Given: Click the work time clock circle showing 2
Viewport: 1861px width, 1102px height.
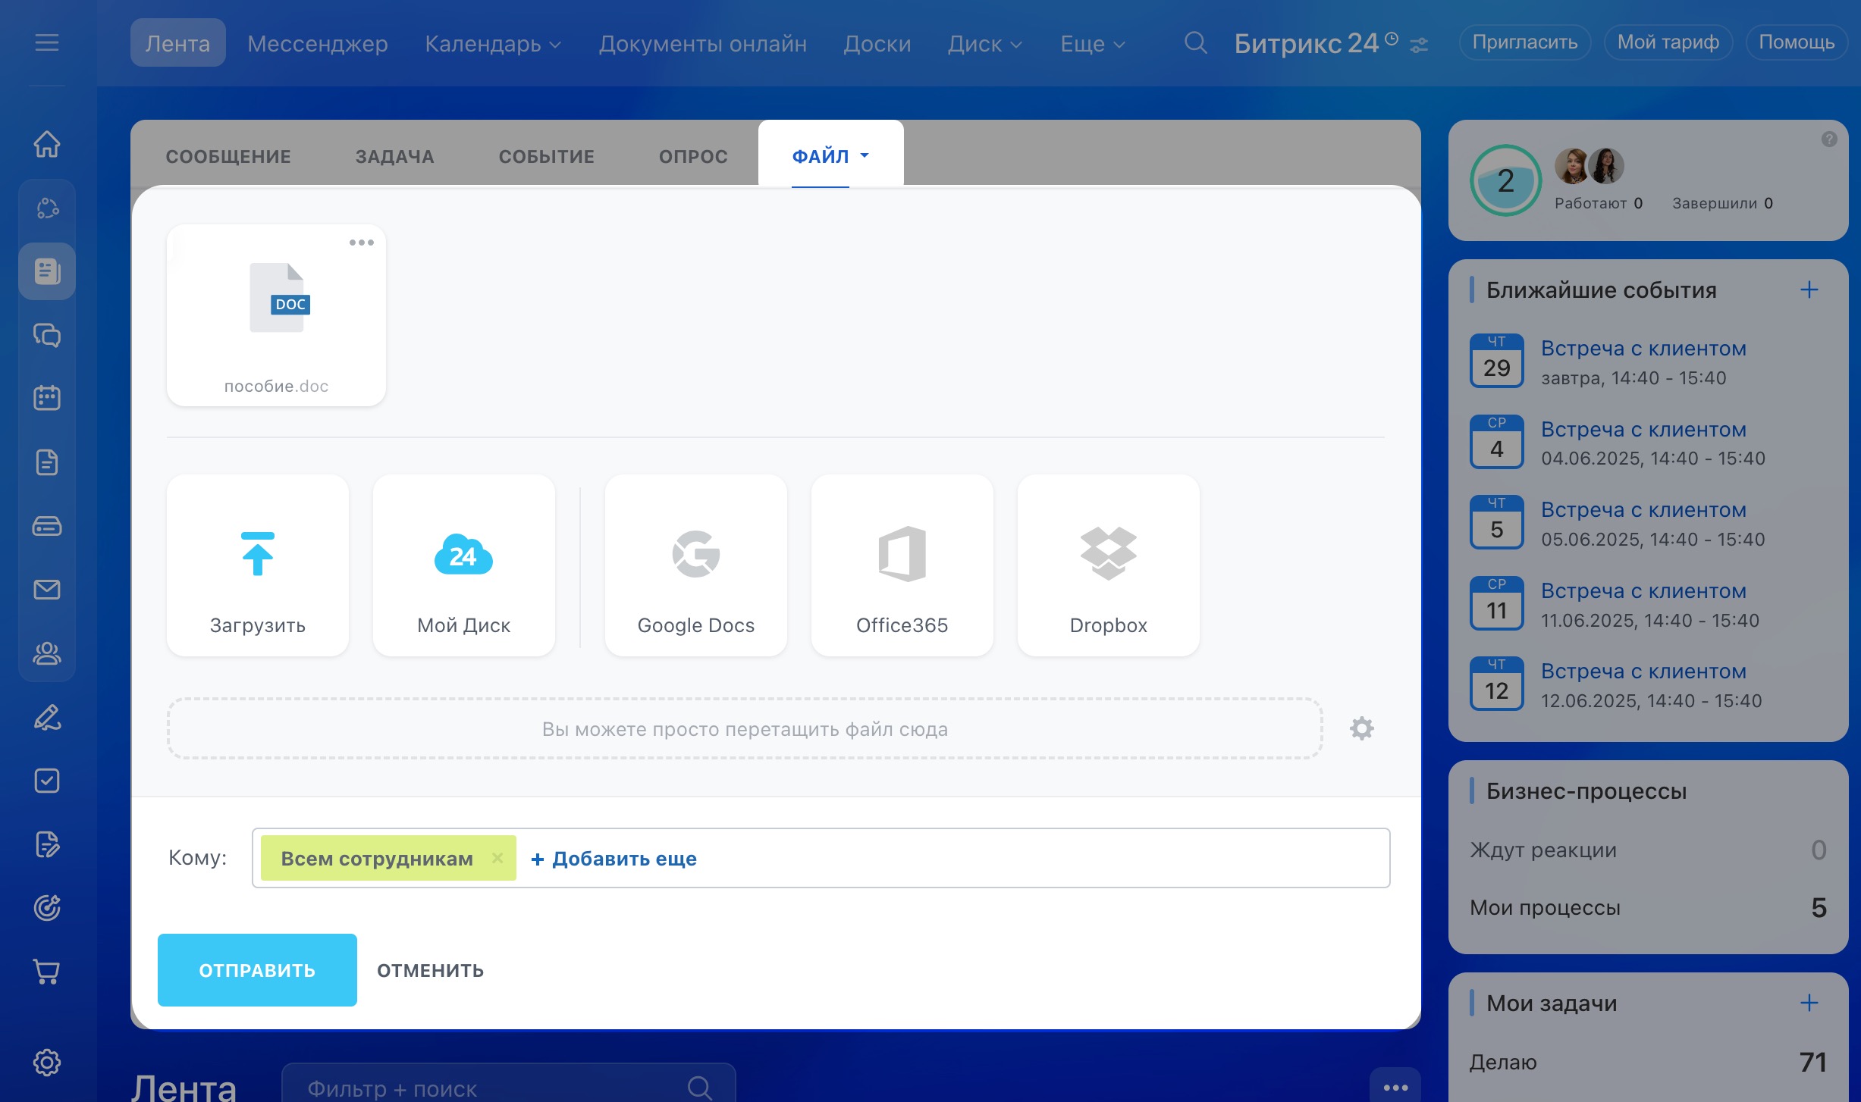Looking at the screenshot, I should 1505,180.
